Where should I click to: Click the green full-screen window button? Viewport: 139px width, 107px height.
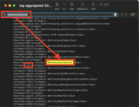point(14,6)
